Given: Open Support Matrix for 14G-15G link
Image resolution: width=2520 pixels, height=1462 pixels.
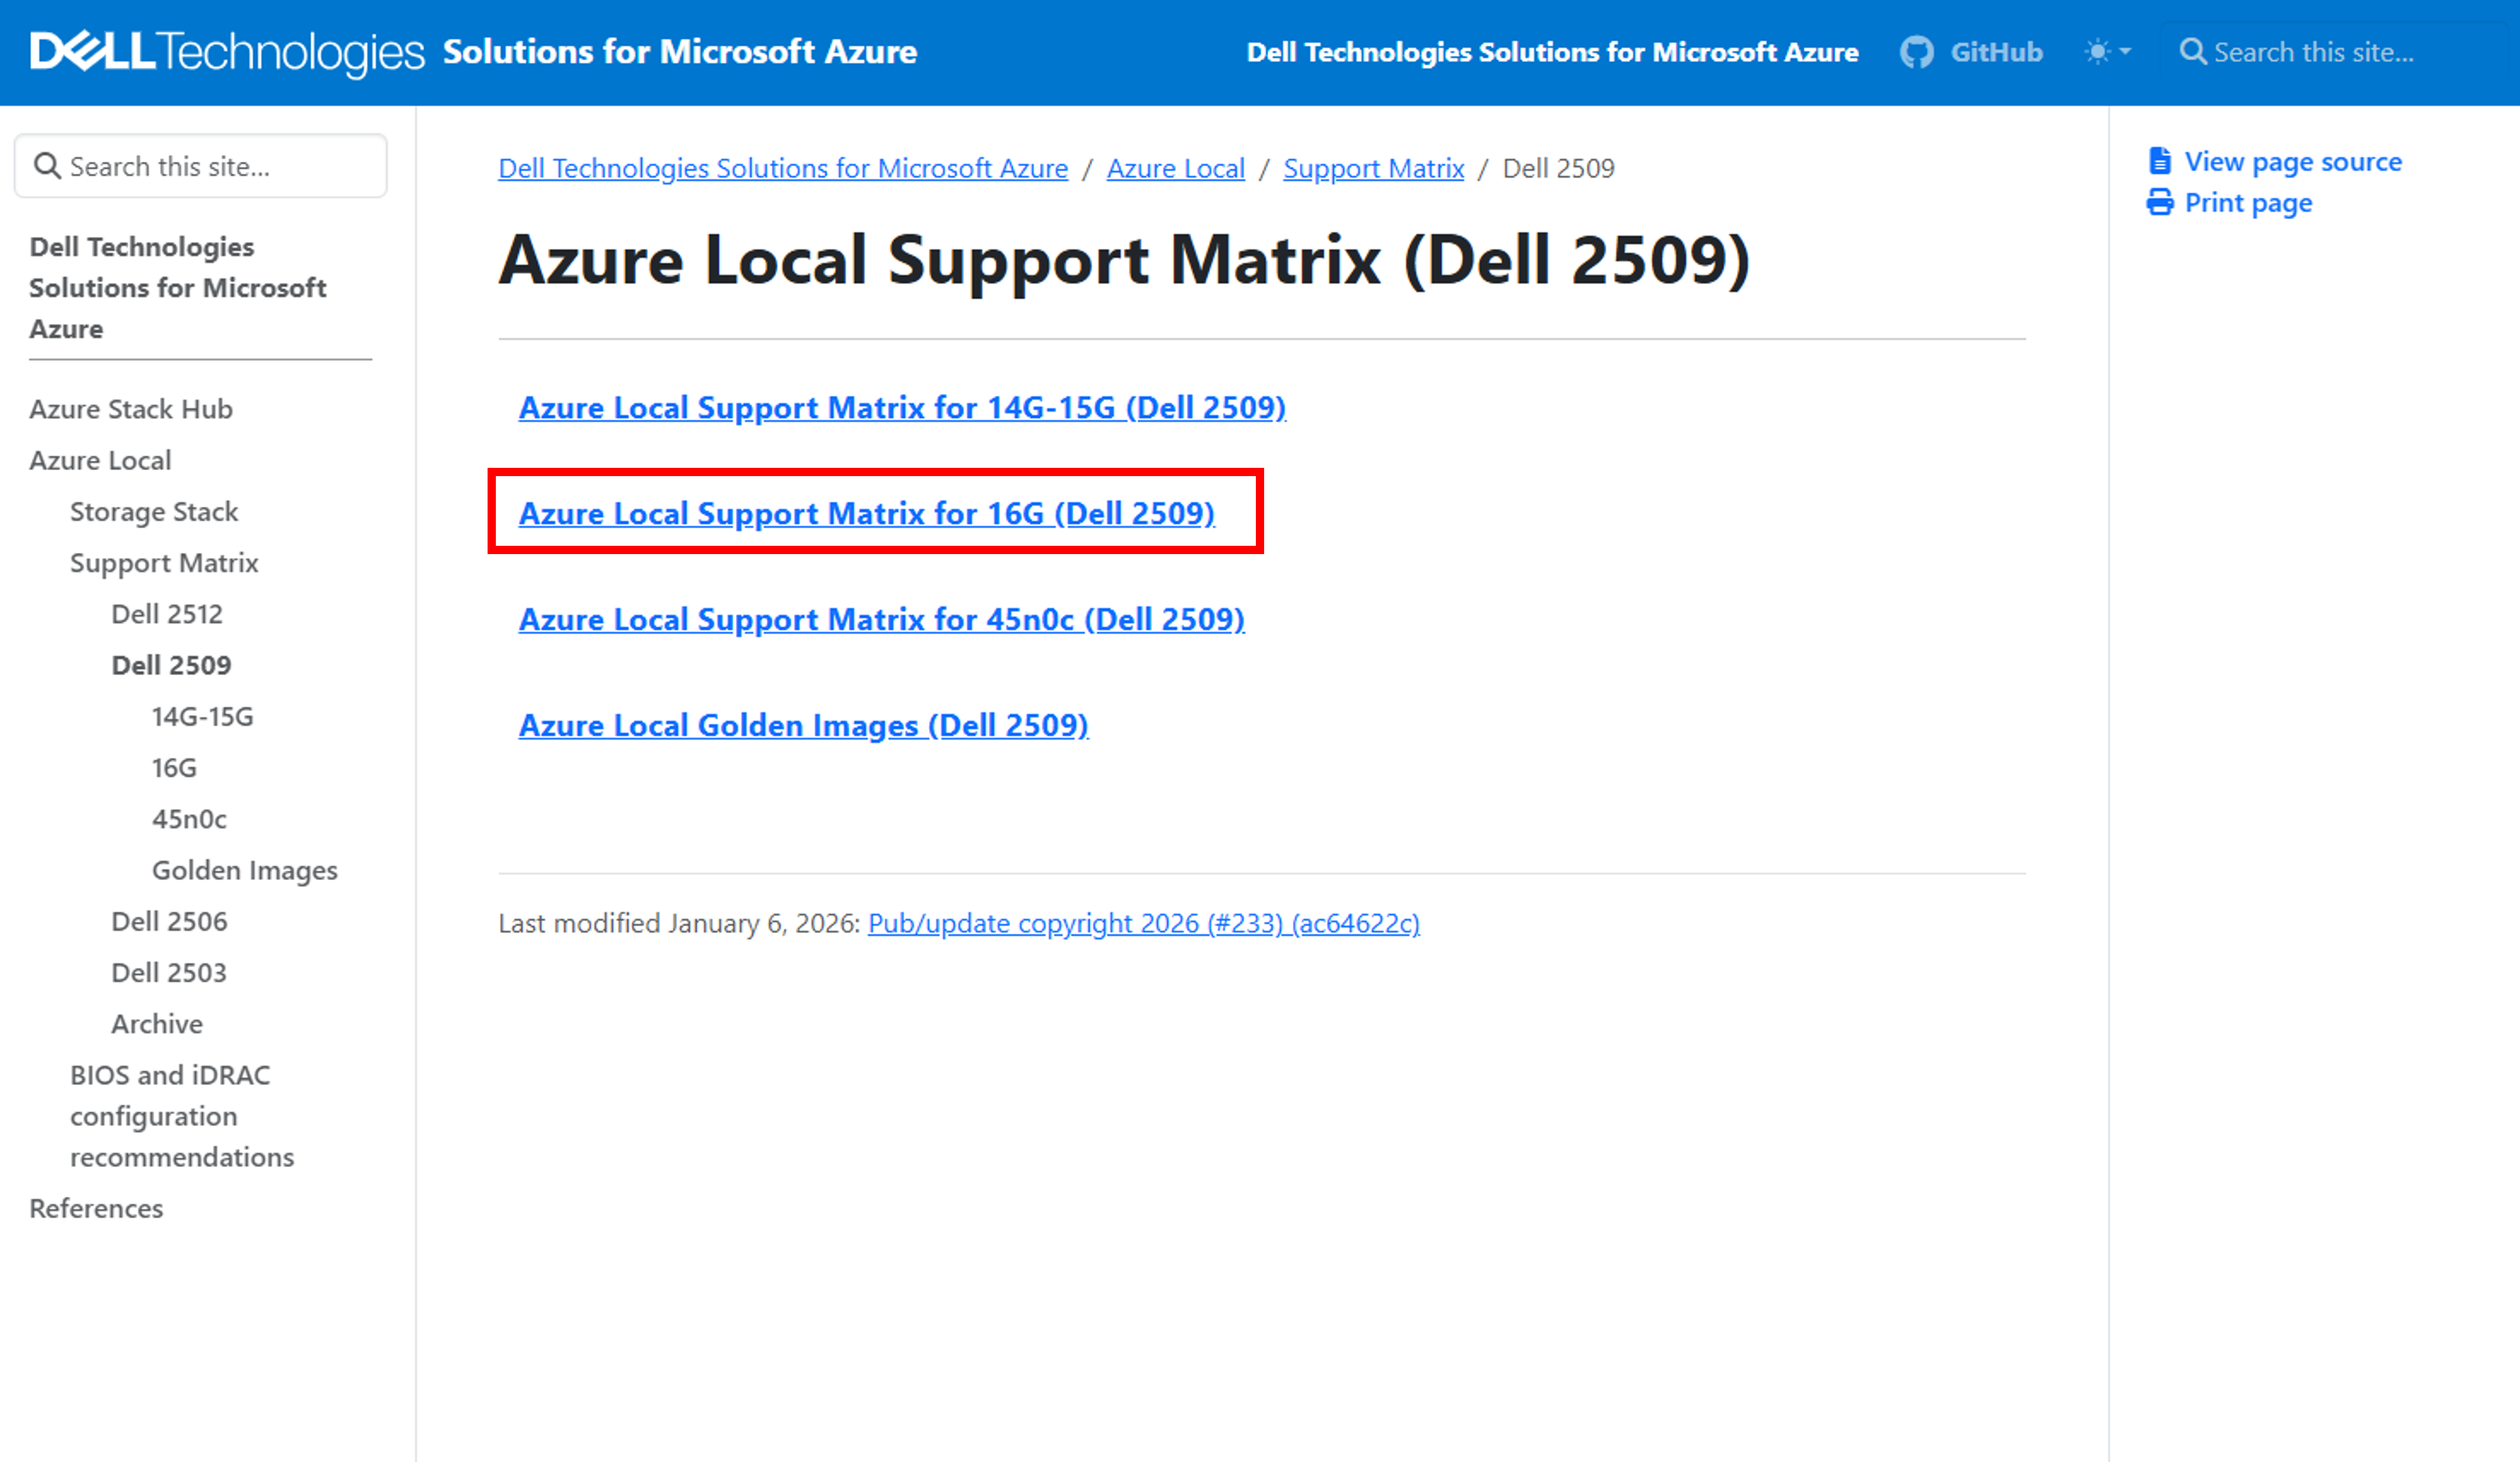Looking at the screenshot, I should (901, 408).
